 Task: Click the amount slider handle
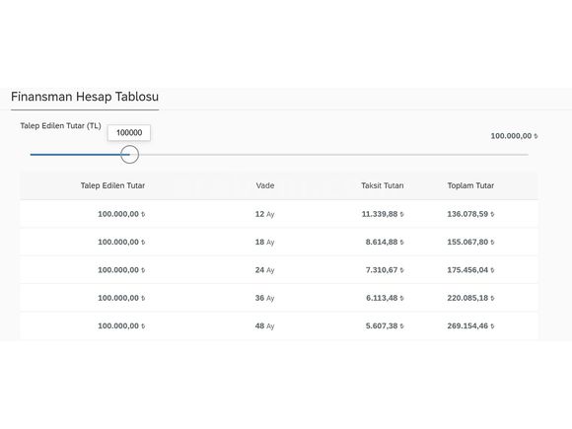(129, 154)
